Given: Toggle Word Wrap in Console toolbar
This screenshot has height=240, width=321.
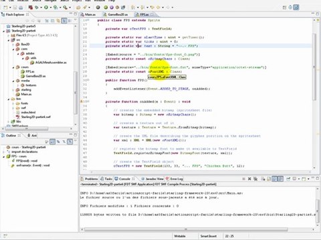Looking at the screenshot, I should point(275,179).
